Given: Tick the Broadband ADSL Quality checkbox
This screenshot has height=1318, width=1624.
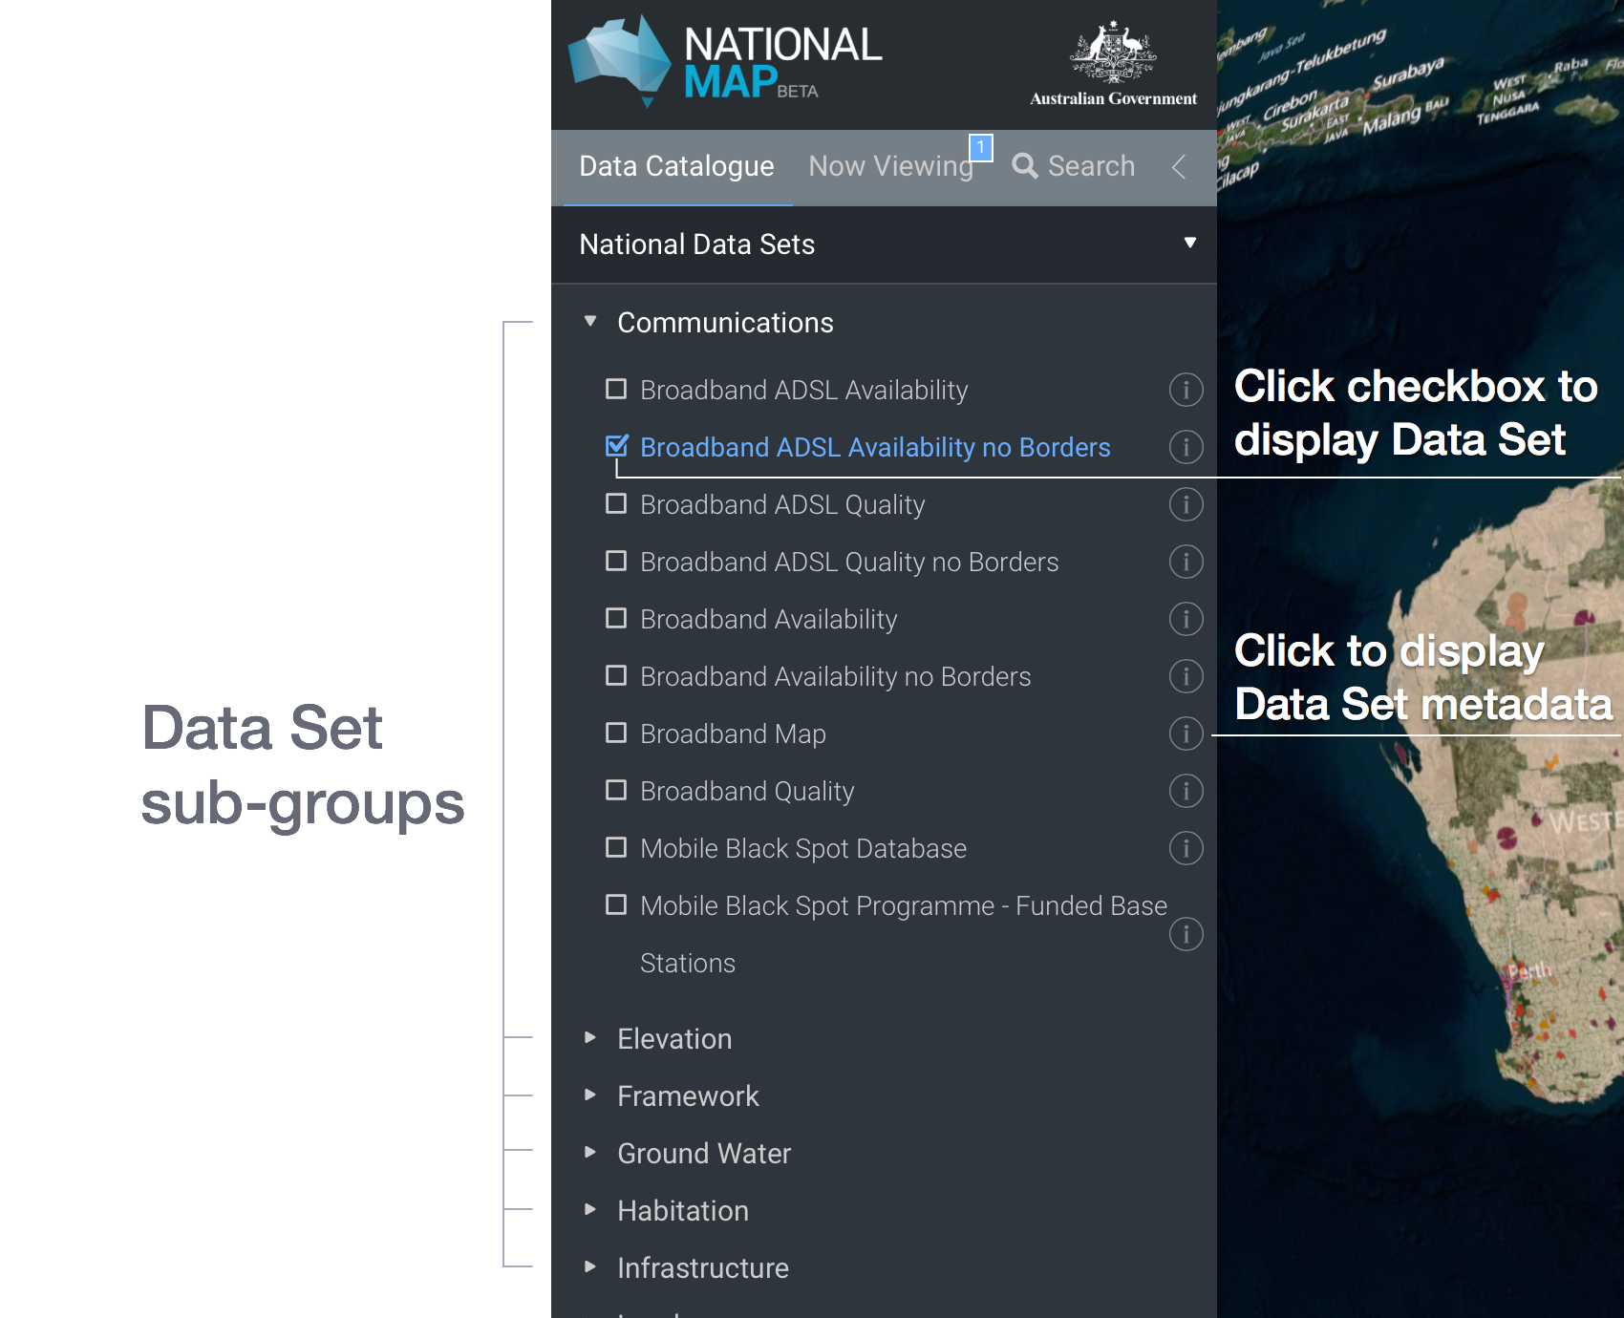Looking at the screenshot, I should pyautogui.click(x=616, y=503).
